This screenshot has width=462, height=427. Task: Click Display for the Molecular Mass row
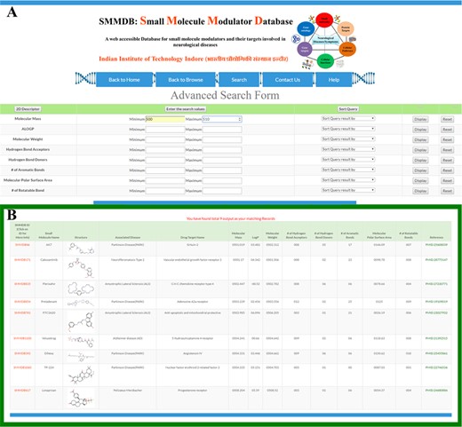[420, 119]
